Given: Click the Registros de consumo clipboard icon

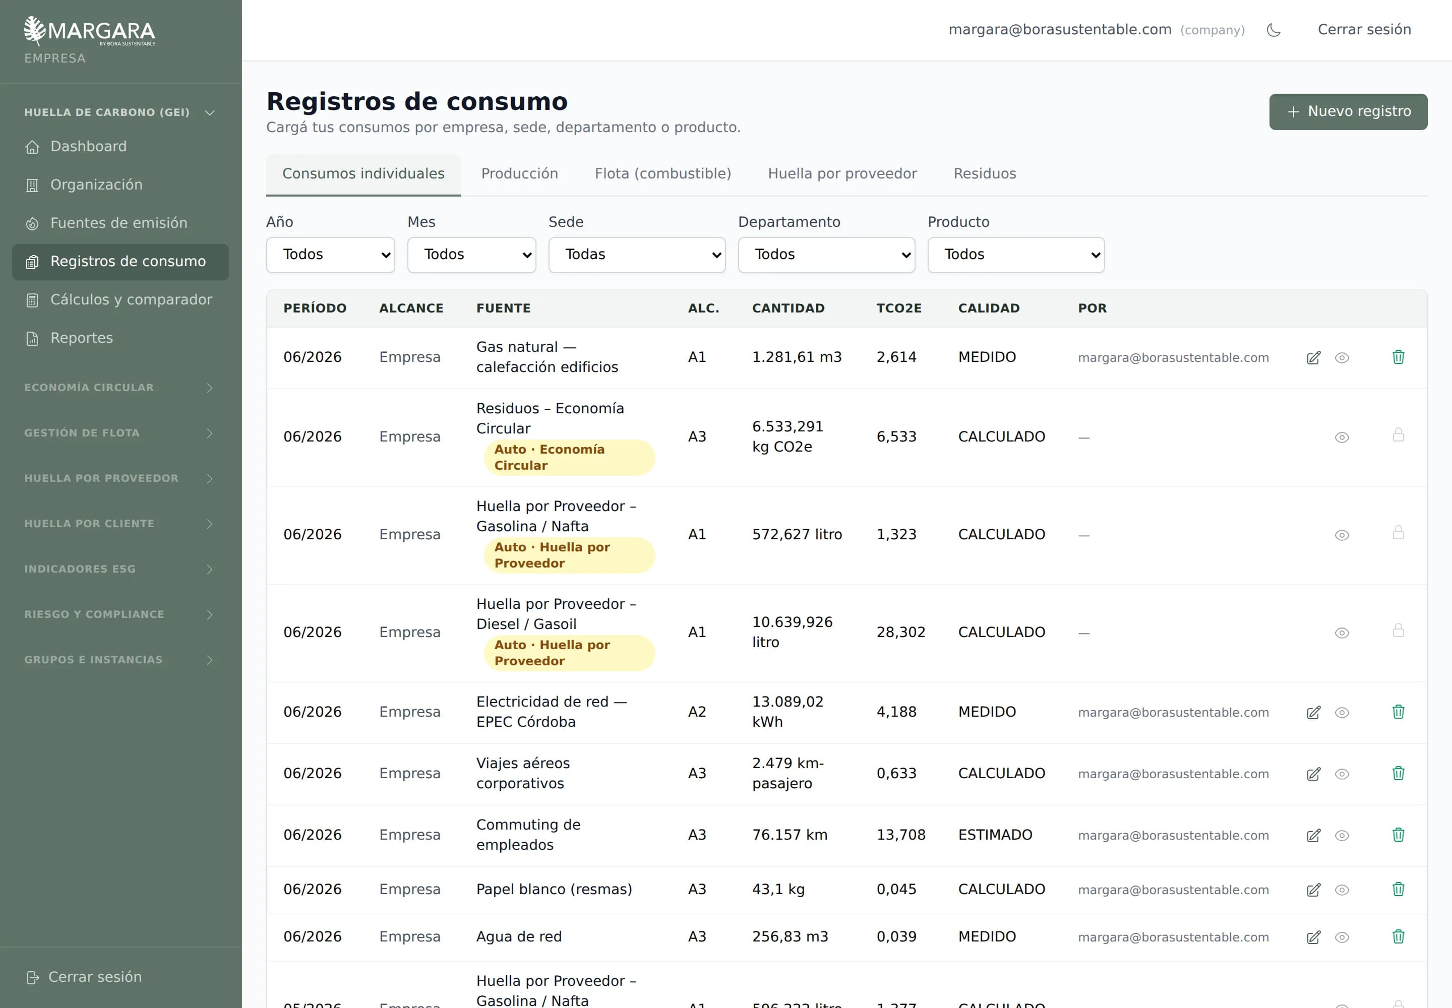Looking at the screenshot, I should [x=32, y=262].
